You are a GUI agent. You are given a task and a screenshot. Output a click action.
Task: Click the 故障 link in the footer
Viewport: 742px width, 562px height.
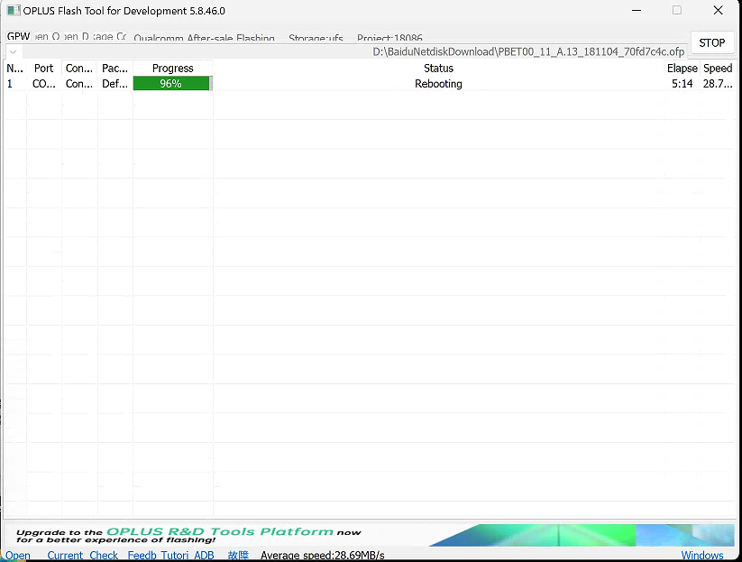pyautogui.click(x=238, y=556)
